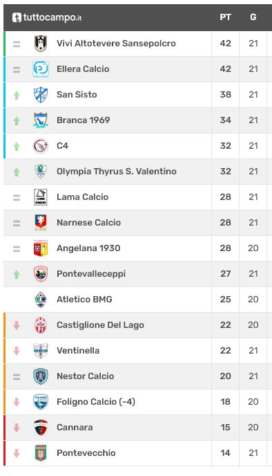Image resolution: width=272 pixels, height=476 pixels.
Task: Click the Pontevecchio team crest
Action: pos(41,453)
